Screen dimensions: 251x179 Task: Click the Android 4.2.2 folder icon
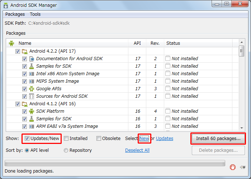tap(25, 51)
